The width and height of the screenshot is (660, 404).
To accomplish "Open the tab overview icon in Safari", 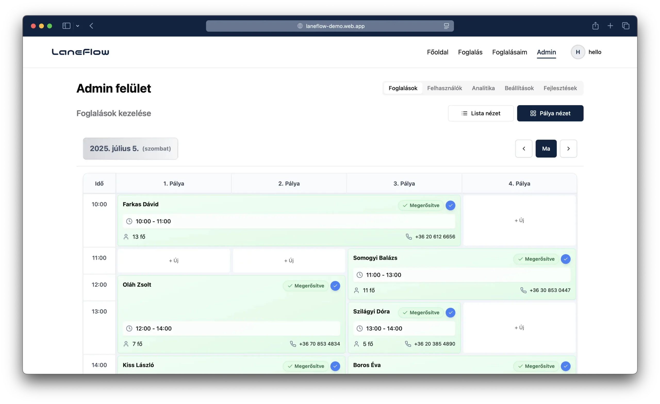I will 625,26.
